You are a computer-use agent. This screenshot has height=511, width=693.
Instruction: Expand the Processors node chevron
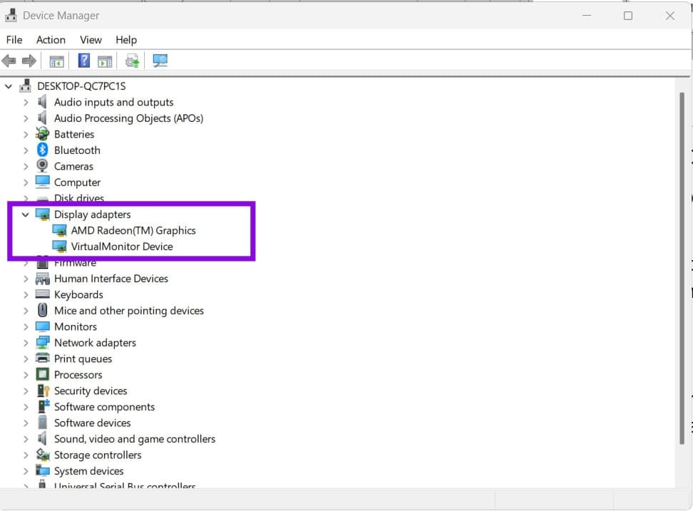(26, 375)
